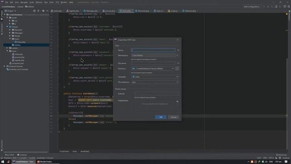The width and height of the screenshot is (291, 164).
Task: Open the TODO tool window button
Action: pos(10,155)
